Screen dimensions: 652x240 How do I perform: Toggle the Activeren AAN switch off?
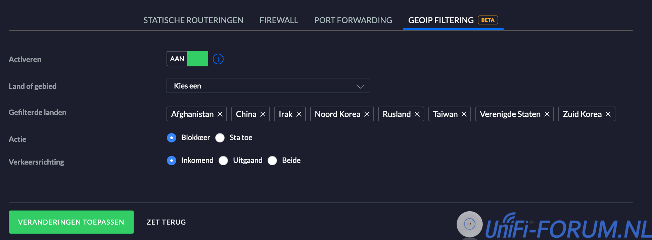187,59
